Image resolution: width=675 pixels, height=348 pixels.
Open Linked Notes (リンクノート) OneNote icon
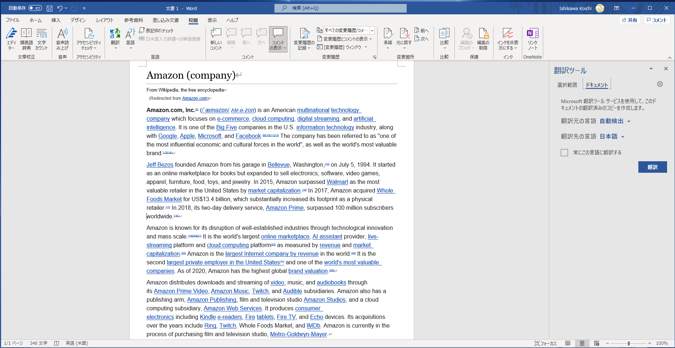pyautogui.click(x=533, y=39)
